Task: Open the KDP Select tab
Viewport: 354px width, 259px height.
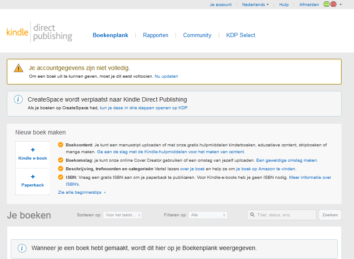Action: point(241,35)
